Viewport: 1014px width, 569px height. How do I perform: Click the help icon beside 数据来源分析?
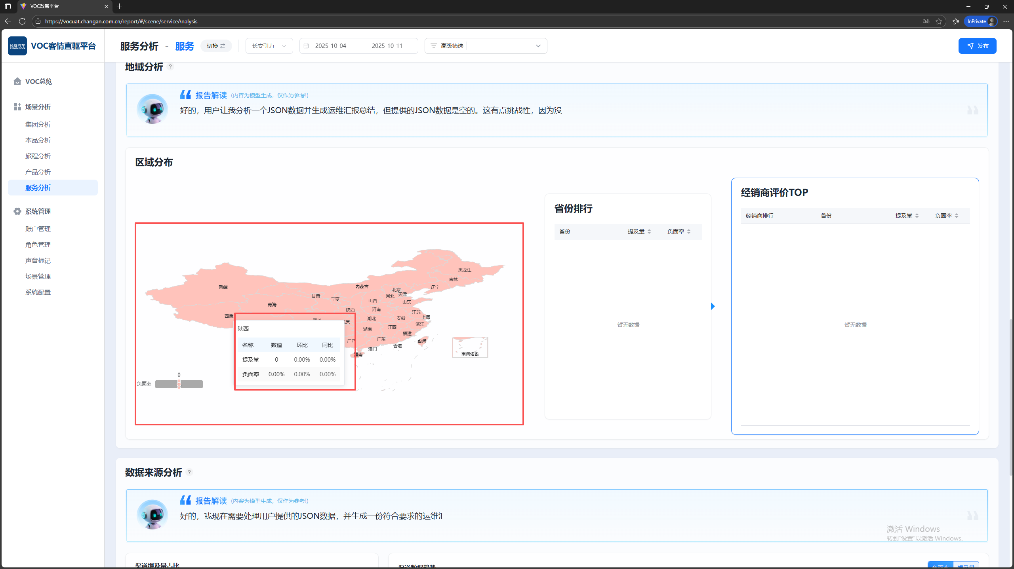189,472
